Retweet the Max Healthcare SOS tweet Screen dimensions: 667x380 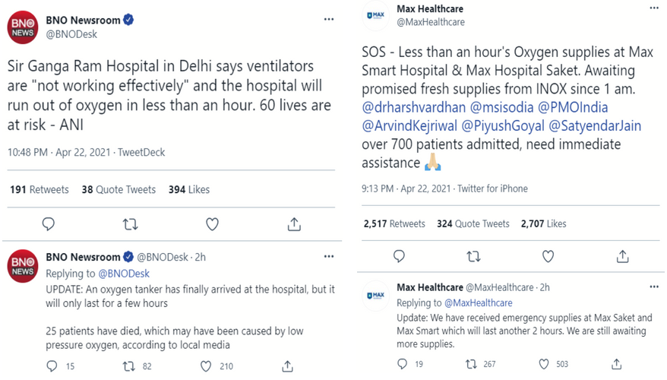(473, 257)
